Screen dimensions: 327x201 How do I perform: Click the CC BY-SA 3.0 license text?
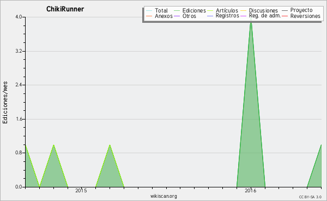click(x=310, y=197)
